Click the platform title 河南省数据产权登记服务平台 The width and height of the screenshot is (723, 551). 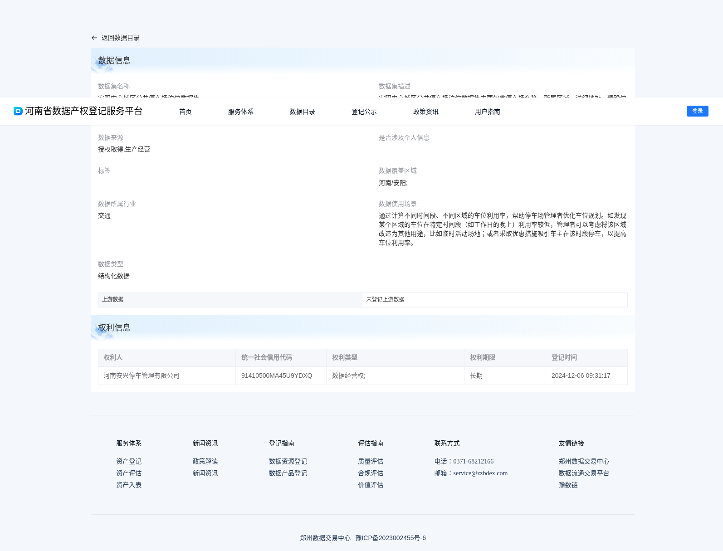tap(84, 111)
